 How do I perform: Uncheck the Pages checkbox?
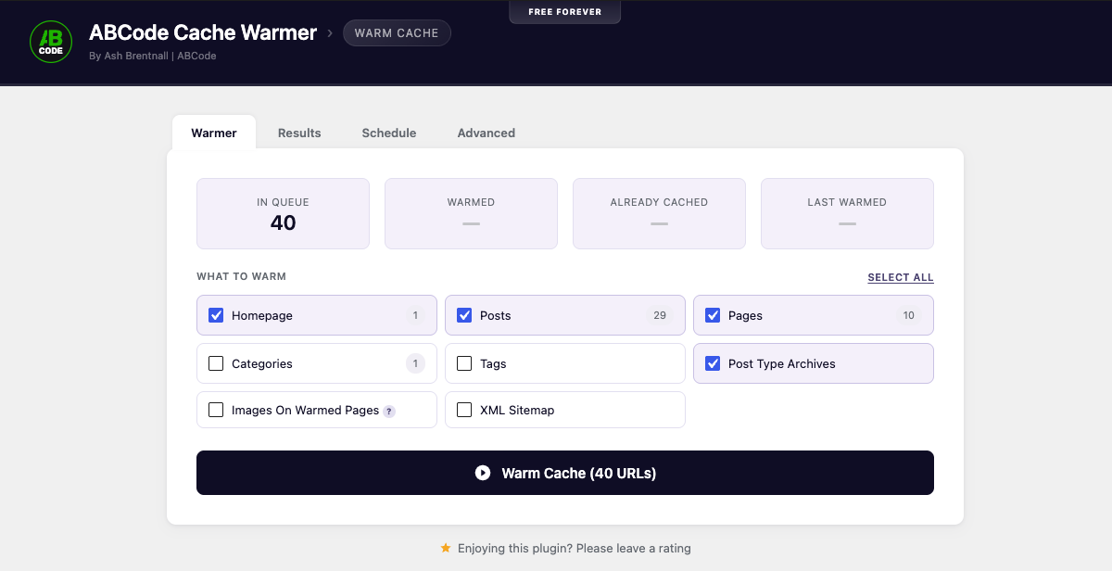tap(713, 315)
